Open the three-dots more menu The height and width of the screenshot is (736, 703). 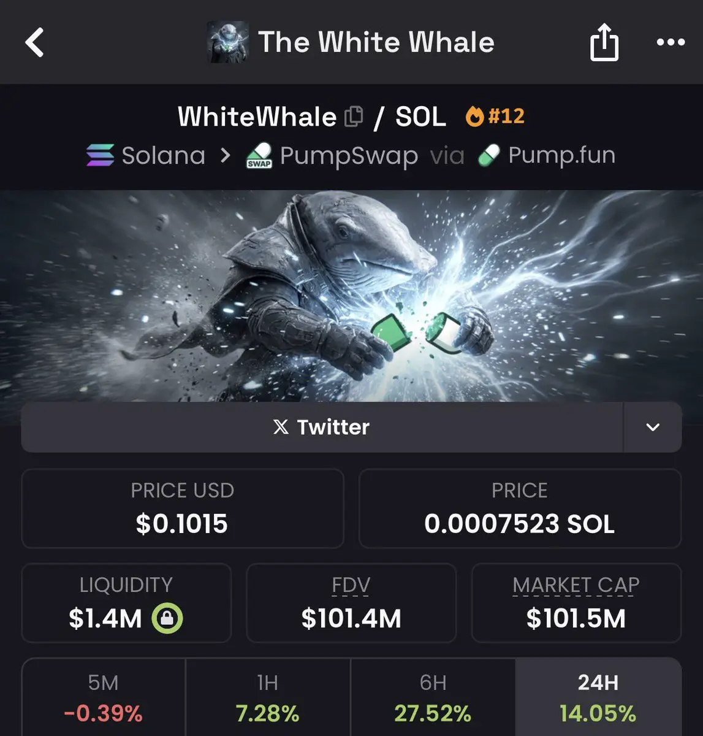click(x=671, y=42)
